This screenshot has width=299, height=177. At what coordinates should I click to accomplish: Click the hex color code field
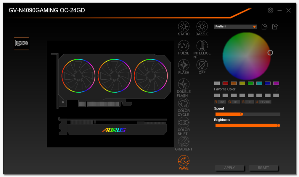265,102
